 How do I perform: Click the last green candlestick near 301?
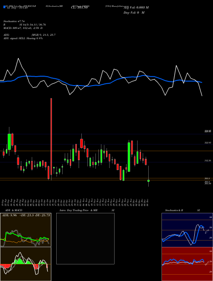148,181
